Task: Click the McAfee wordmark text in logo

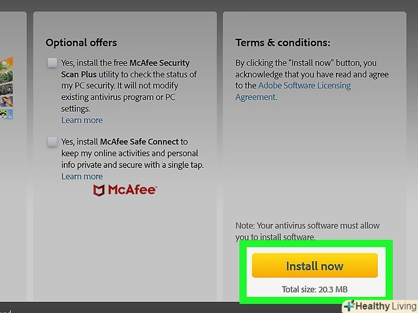Action: [131, 190]
